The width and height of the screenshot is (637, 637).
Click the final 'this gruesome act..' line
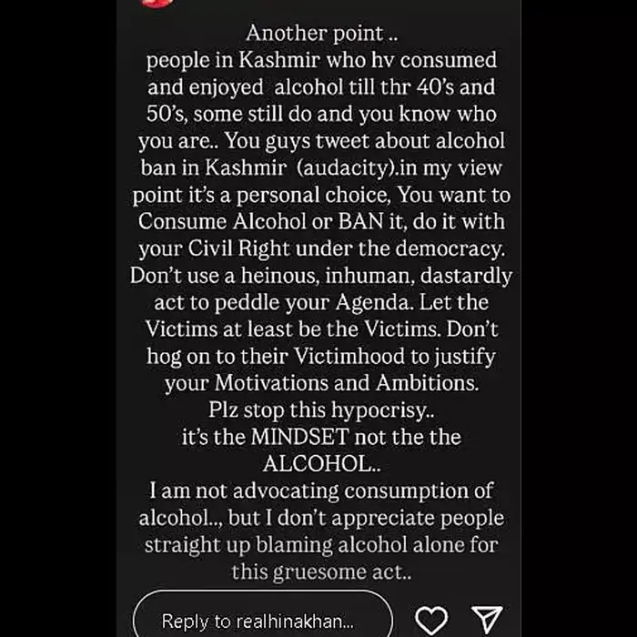tap(321, 571)
